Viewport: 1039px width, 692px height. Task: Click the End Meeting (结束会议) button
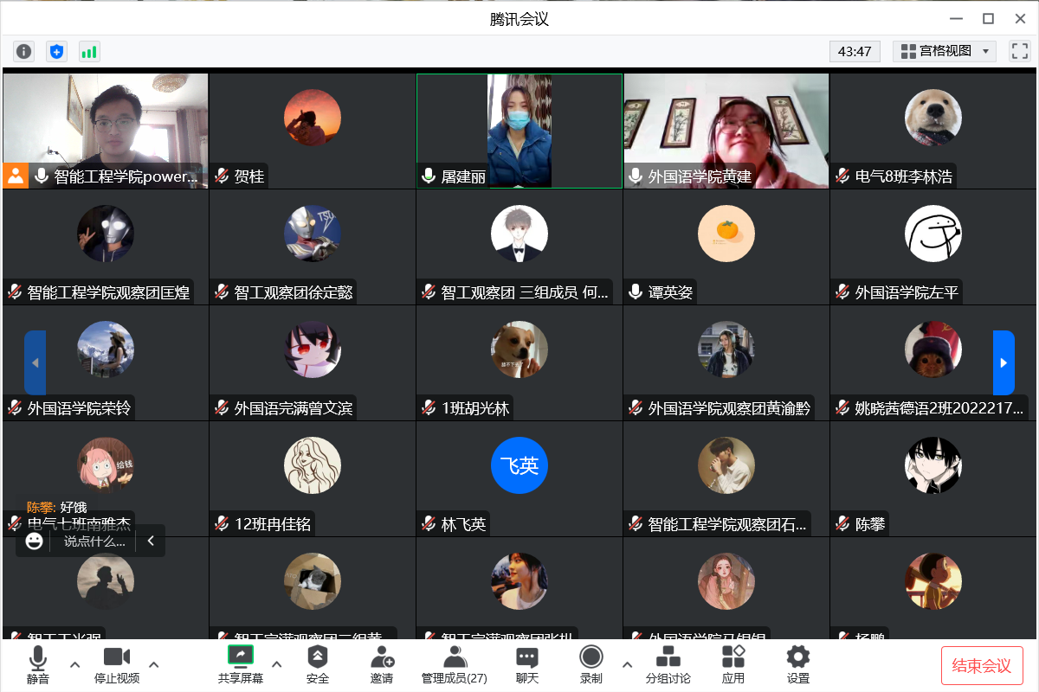[x=982, y=665]
